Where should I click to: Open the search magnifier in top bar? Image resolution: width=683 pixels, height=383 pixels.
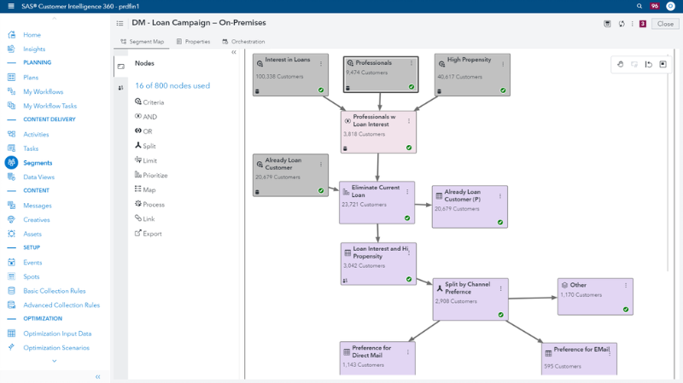pyautogui.click(x=639, y=6)
